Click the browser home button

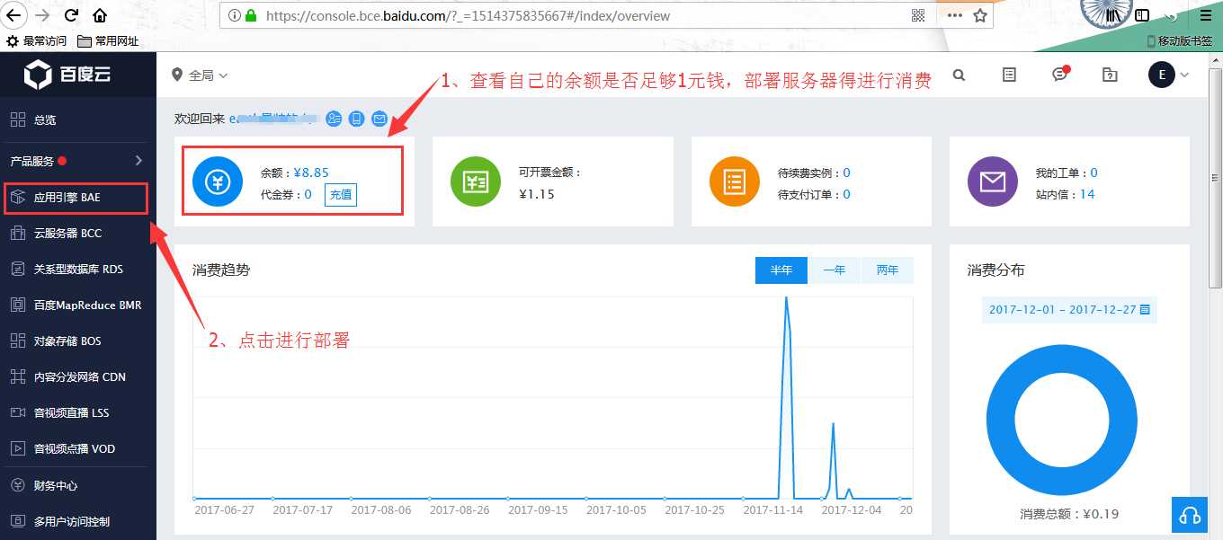point(100,16)
